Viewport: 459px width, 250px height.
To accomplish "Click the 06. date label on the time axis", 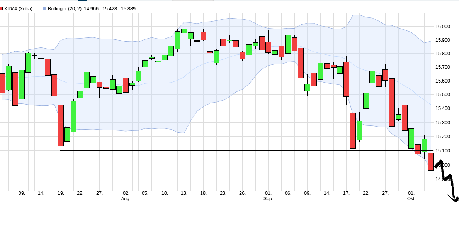I will (x=288, y=193).
